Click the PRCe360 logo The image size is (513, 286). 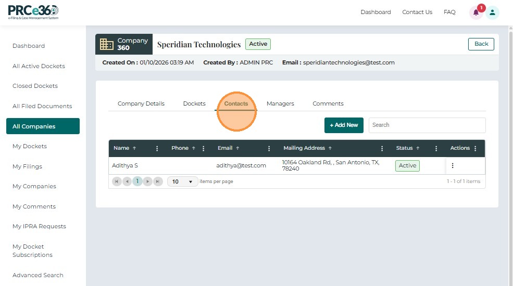[33, 12]
